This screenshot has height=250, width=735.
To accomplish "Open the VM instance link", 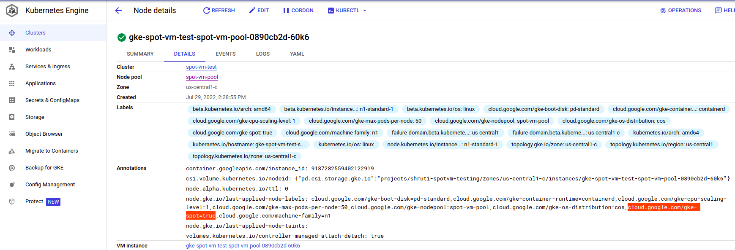I will [243, 246].
